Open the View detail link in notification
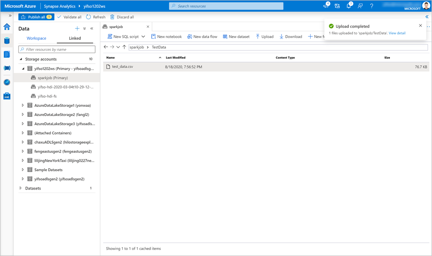432x256 pixels. [397, 33]
